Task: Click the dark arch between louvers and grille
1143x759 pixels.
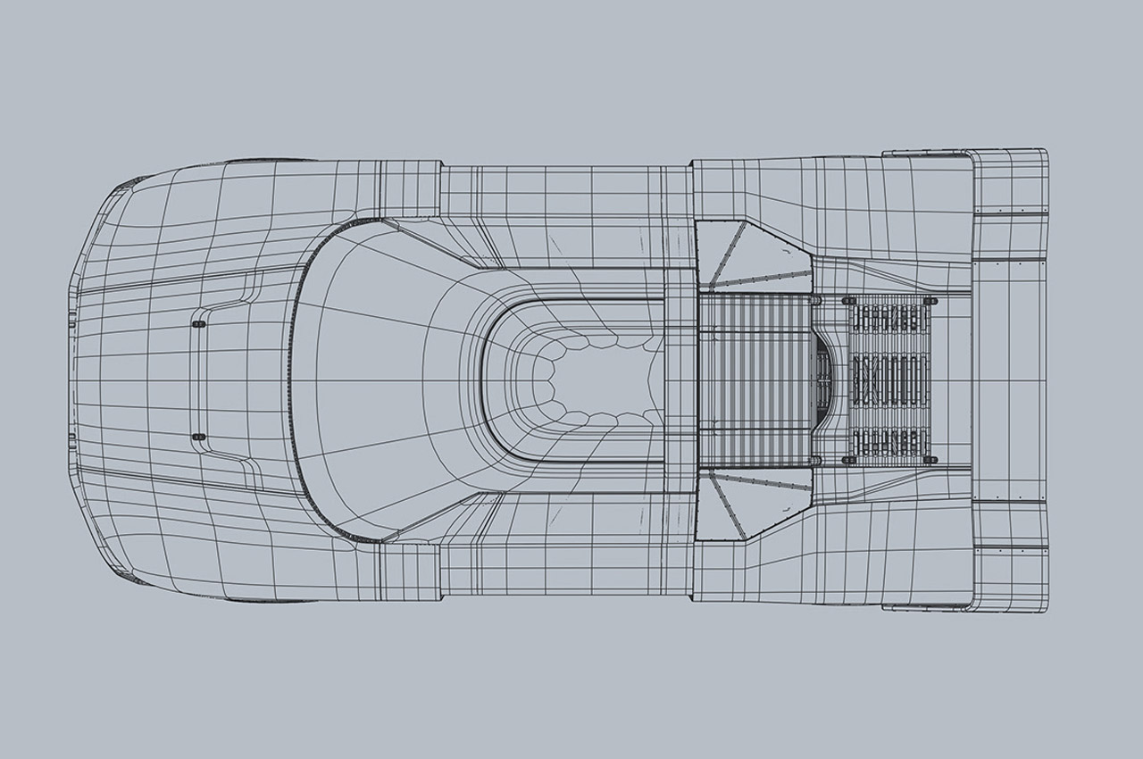Action: [823, 379]
